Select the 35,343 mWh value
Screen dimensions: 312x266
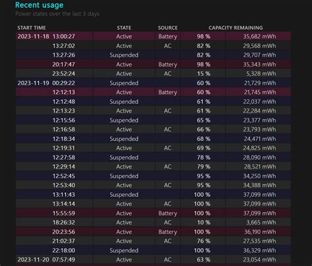tap(259, 65)
